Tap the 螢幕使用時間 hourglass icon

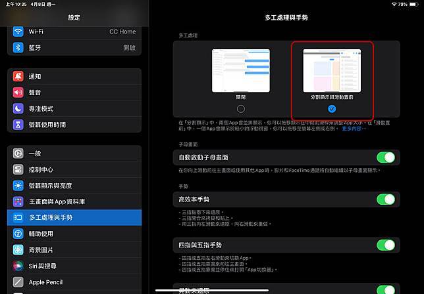[18, 125]
